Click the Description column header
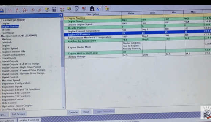This screenshot has height=122, width=211. pos(93,14)
